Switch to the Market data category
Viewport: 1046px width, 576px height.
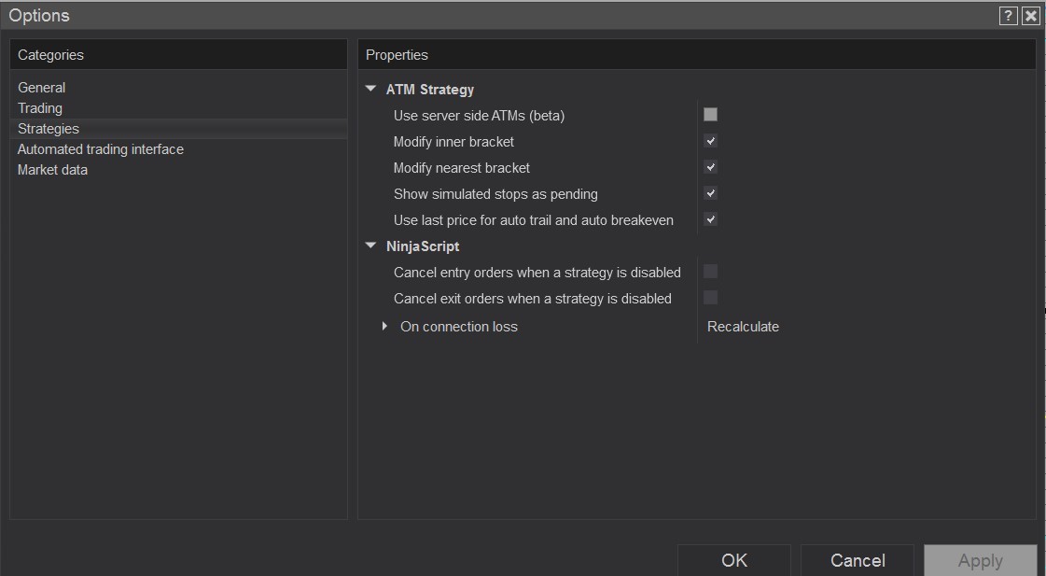tap(53, 170)
